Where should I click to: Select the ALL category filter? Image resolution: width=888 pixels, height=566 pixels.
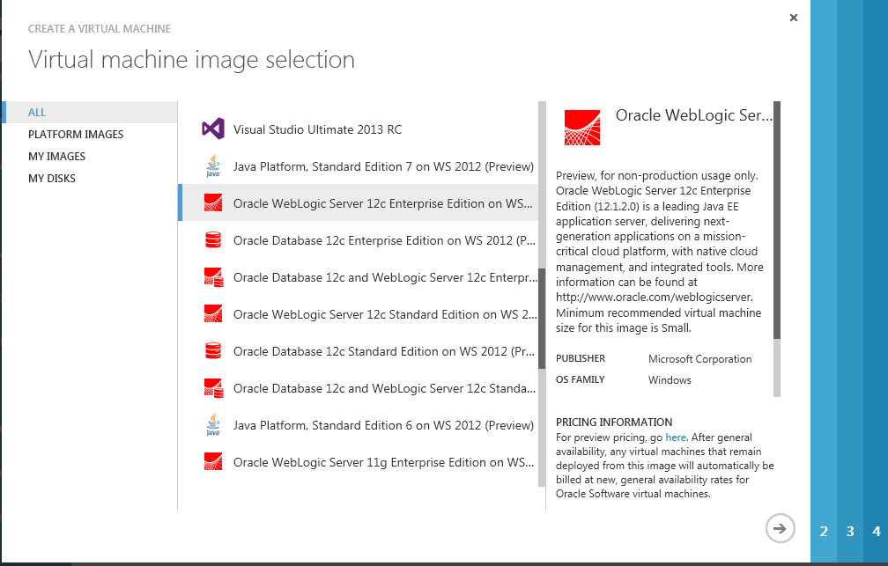click(x=37, y=113)
